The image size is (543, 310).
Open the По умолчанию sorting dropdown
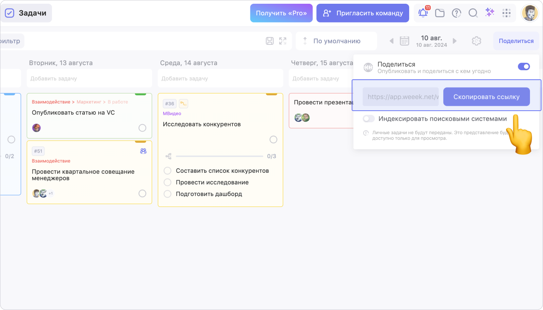click(336, 41)
